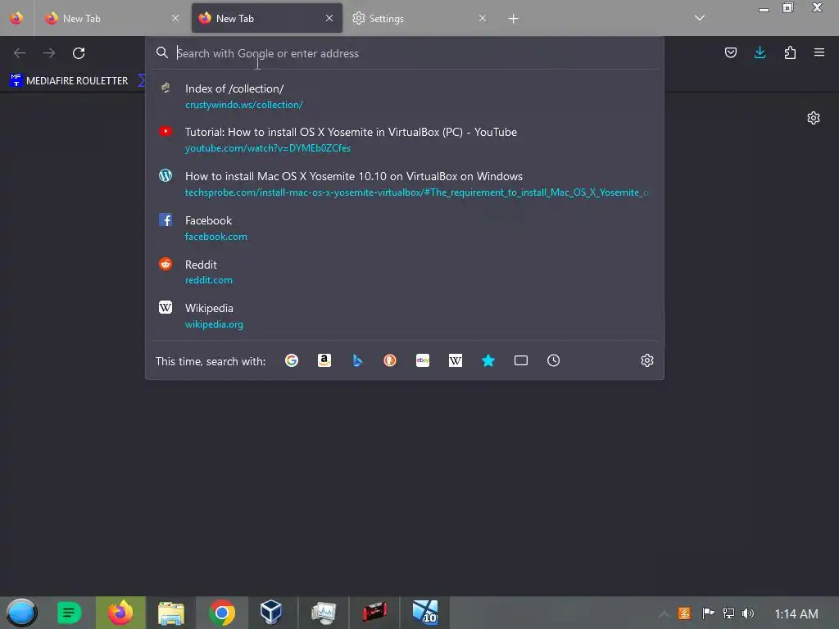Image resolution: width=839 pixels, height=629 pixels.
Task: Open the Yosemite VirtualBox YouTube tutorial suggestion
Action: coord(405,139)
